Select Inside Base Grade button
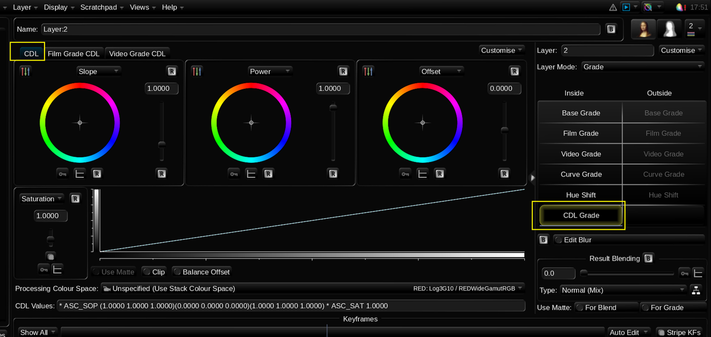This screenshot has width=711, height=337. coord(581,113)
